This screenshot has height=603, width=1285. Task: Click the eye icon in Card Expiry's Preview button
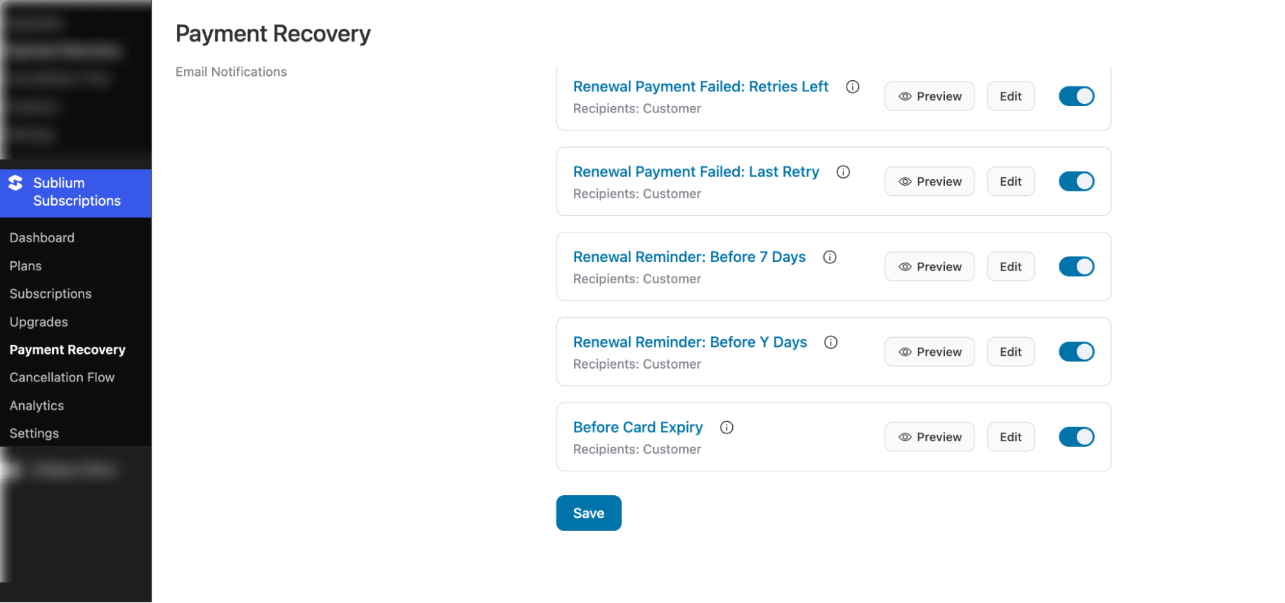coord(905,437)
